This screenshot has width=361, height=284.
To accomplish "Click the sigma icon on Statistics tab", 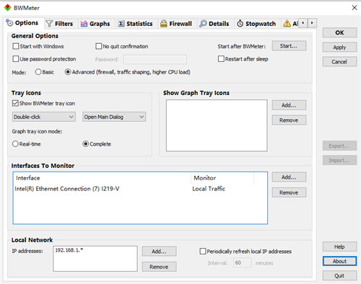I will (x=121, y=24).
